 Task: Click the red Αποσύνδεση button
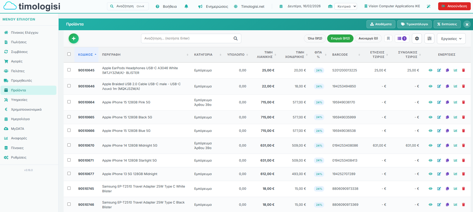click(x=454, y=6)
